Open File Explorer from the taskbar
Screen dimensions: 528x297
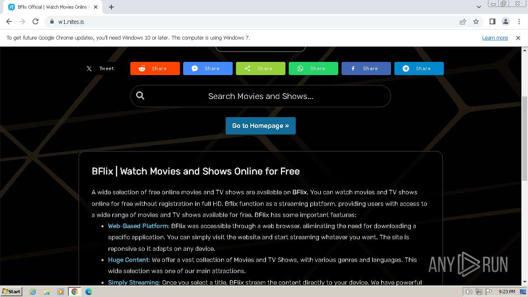pos(47,292)
